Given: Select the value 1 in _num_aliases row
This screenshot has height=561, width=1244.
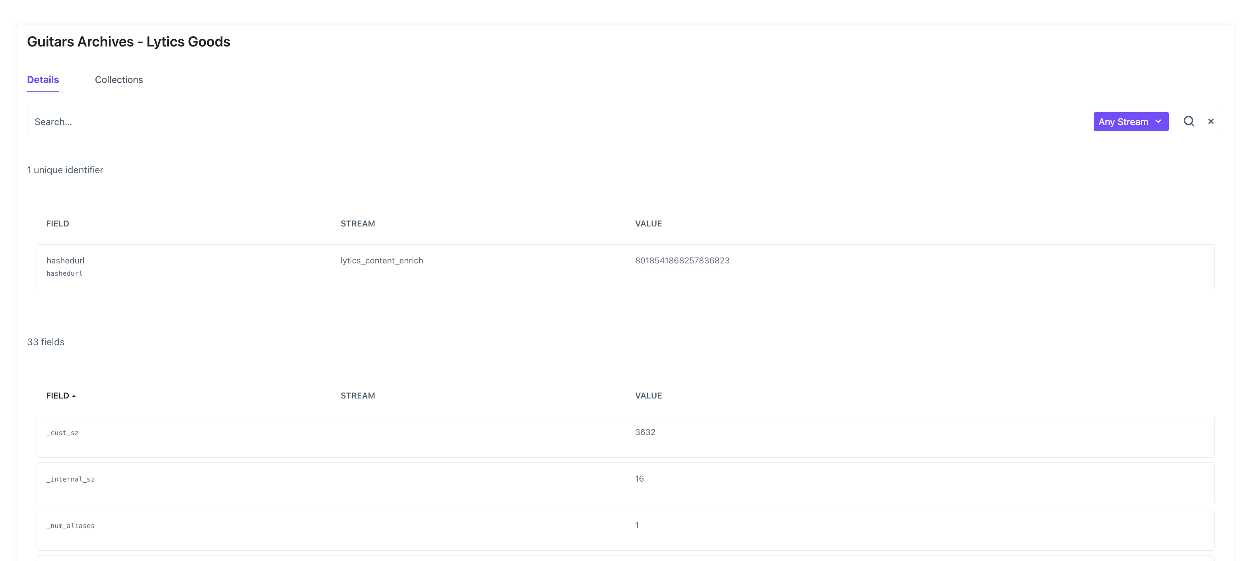Looking at the screenshot, I should coord(637,525).
